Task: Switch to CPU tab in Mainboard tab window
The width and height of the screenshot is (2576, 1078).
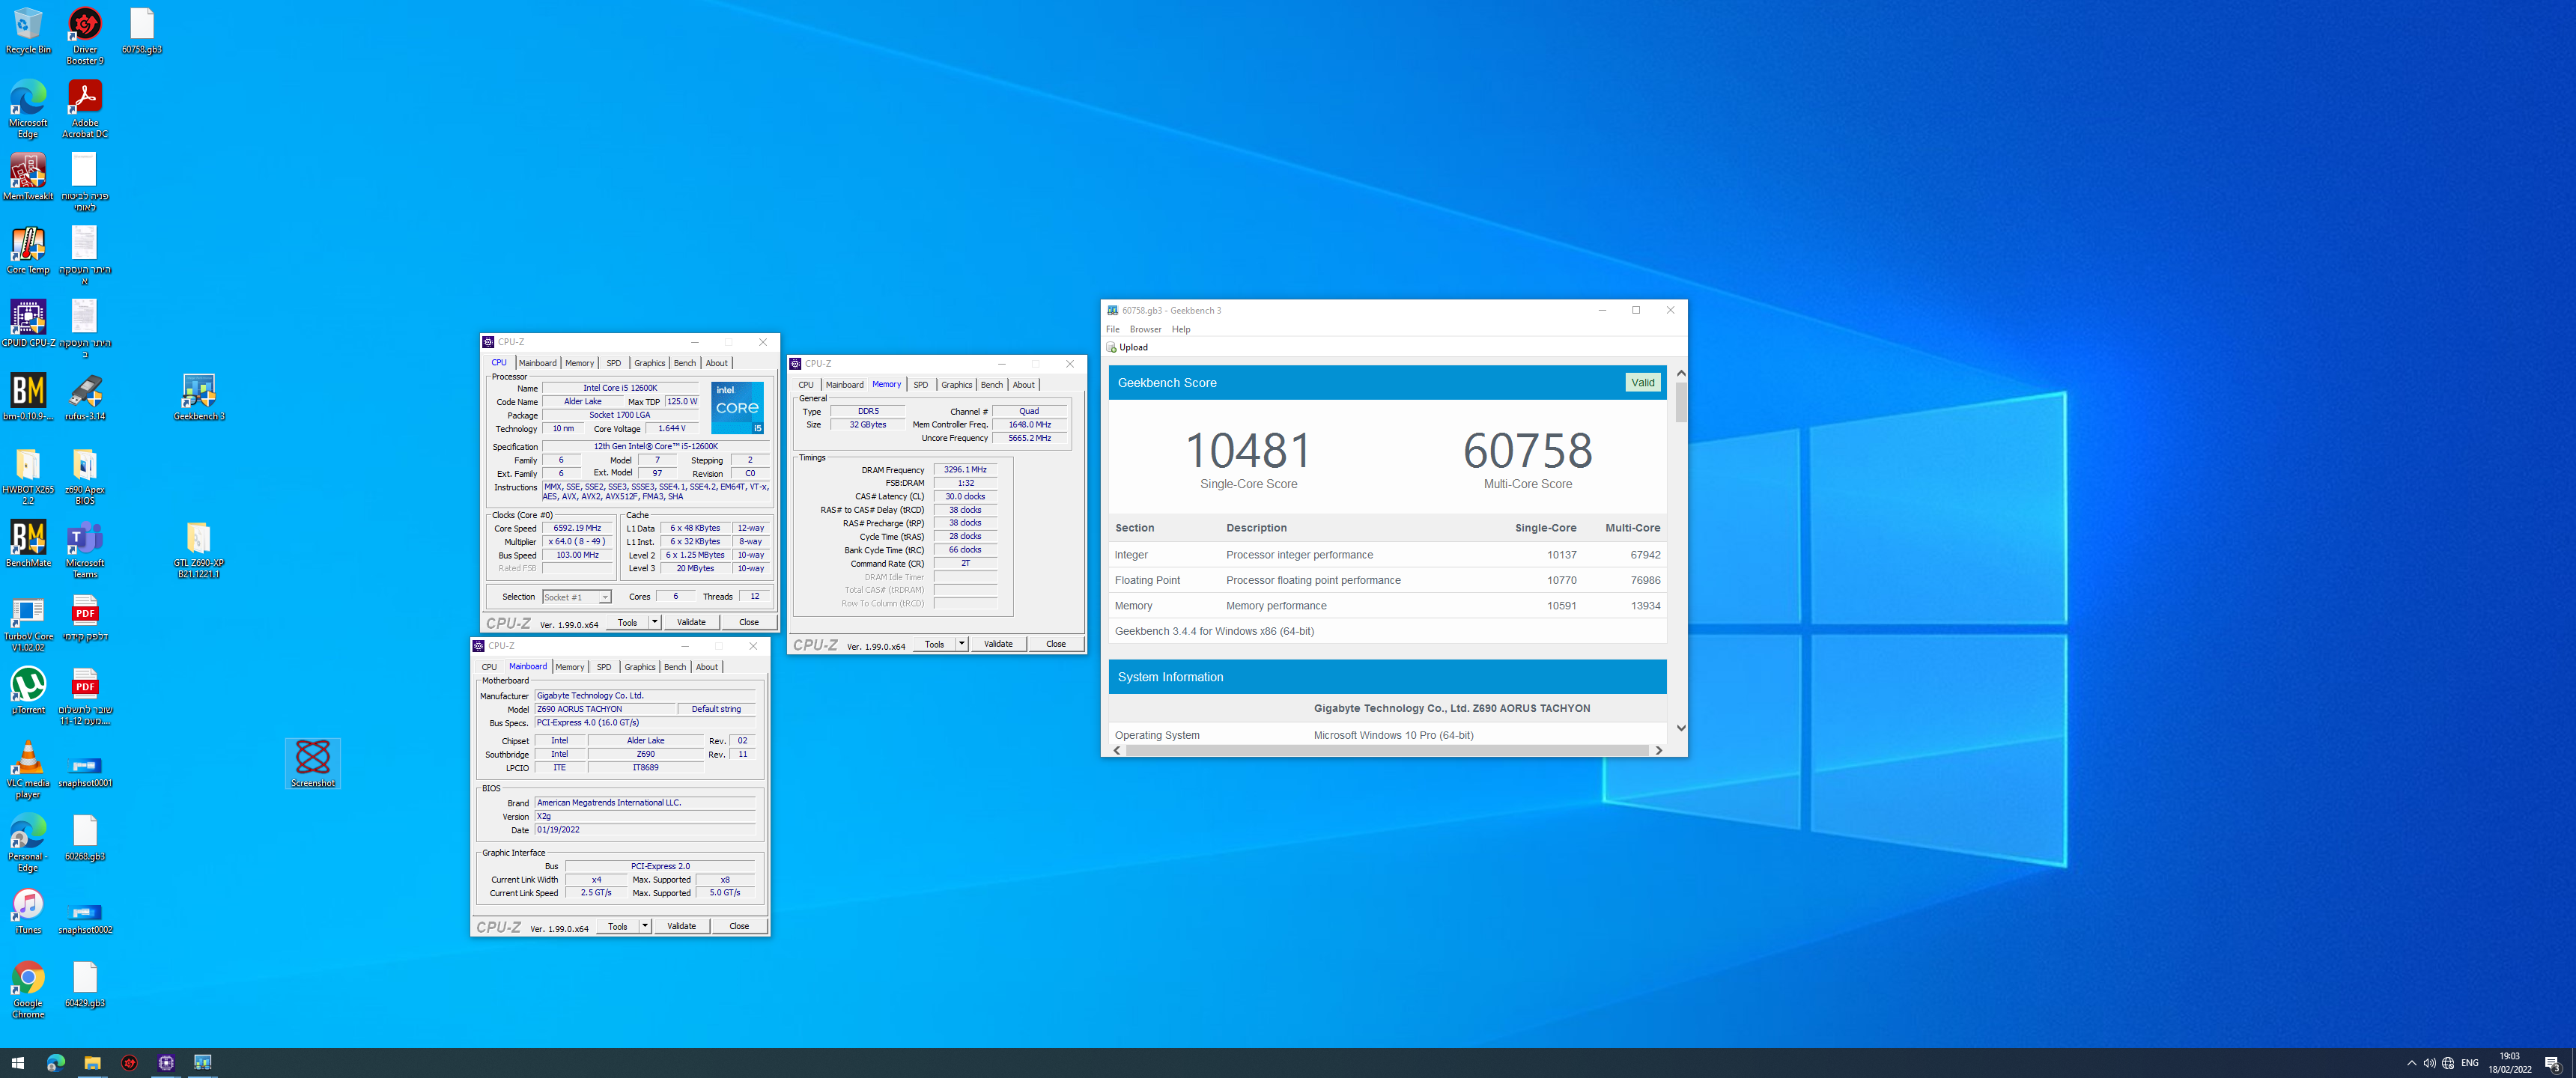Action: 489,667
